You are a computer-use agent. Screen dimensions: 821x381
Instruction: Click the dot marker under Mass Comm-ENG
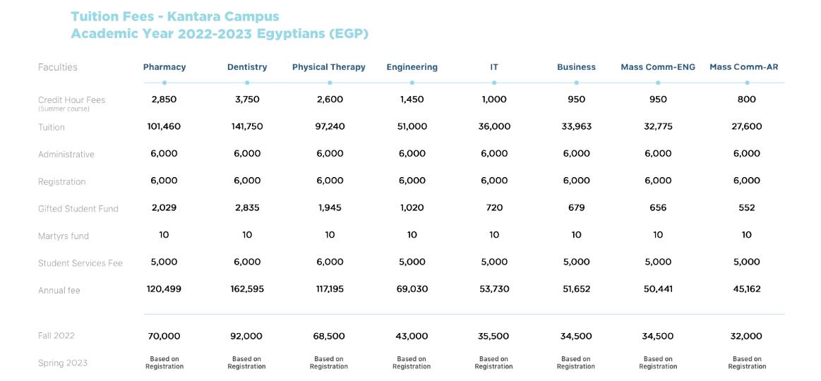point(658,83)
